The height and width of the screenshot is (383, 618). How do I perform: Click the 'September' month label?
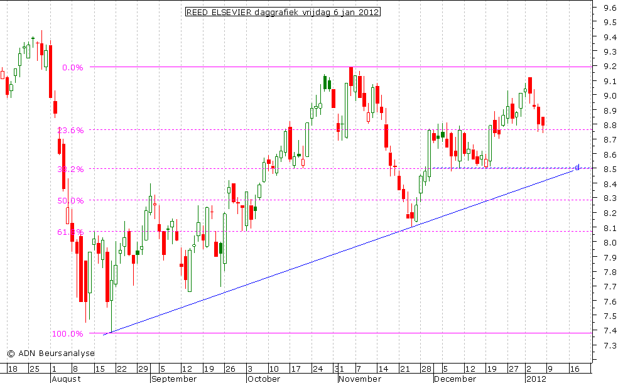coord(174,379)
